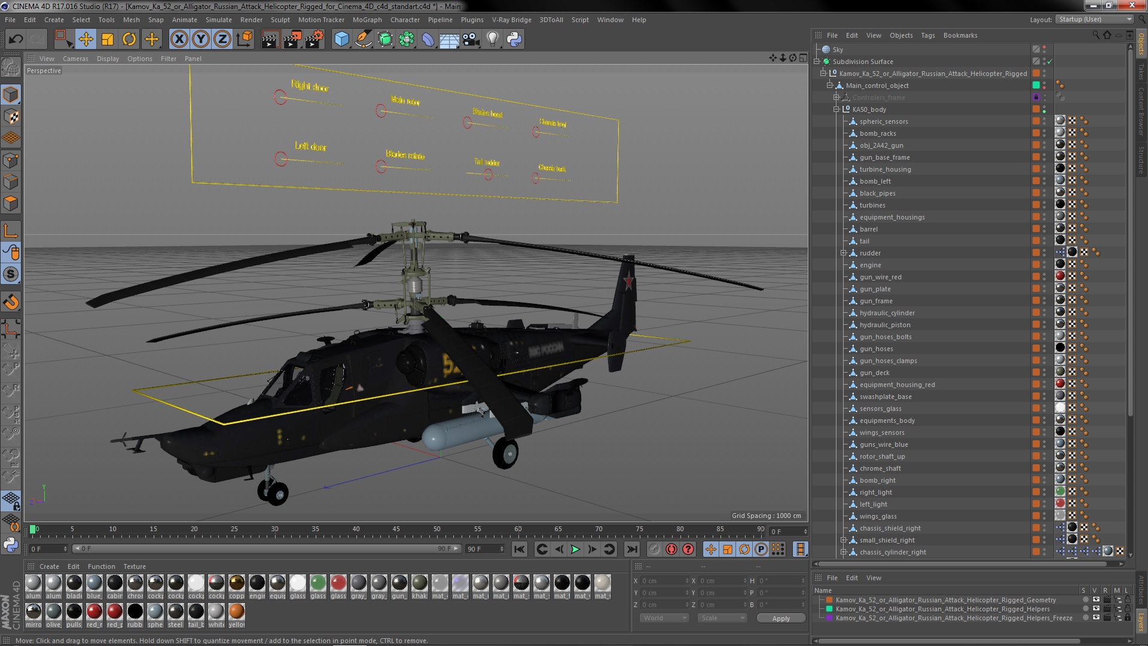Collapse the Subdivision Surface tree node
Image resolution: width=1148 pixels, height=646 pixels.
coord(817,62)
